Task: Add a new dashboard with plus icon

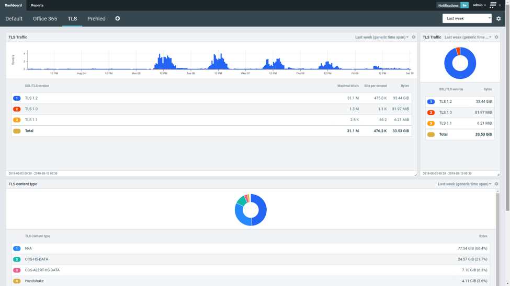Action: (x=117, y=18)
